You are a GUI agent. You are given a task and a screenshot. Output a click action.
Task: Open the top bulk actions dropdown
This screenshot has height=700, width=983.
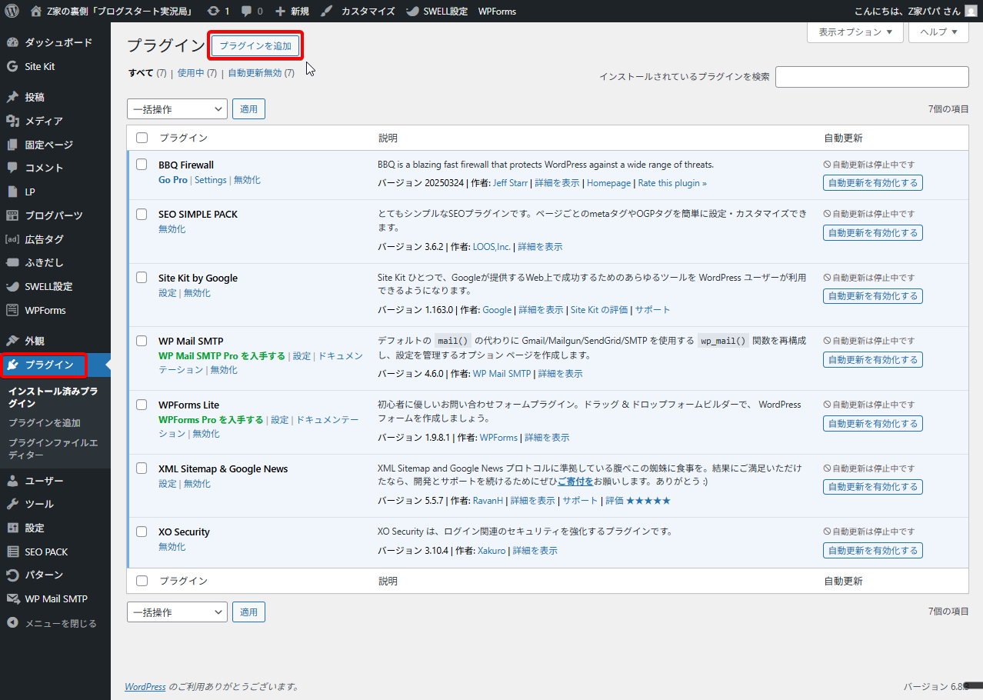coord(177,109)
